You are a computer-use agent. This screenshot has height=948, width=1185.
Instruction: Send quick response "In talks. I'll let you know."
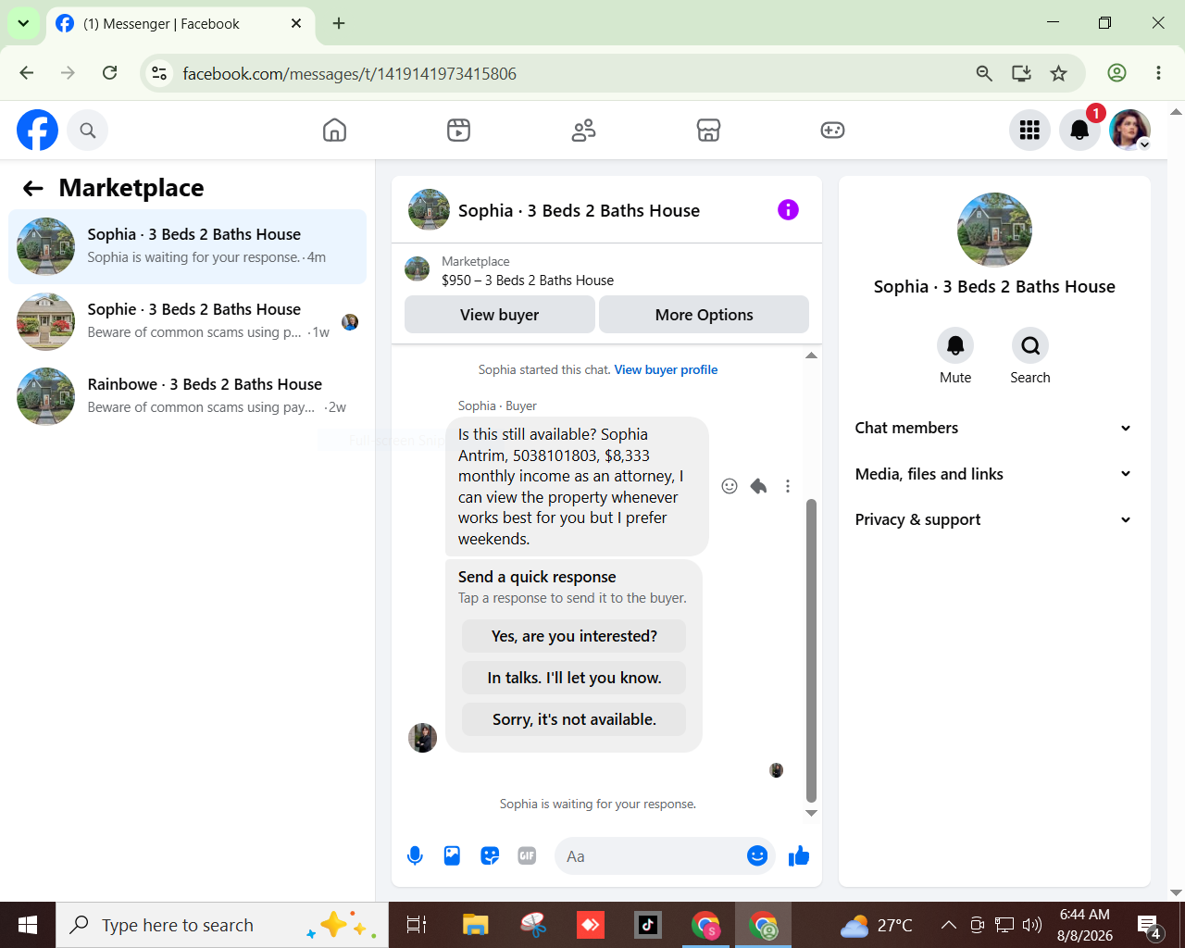[574, 678]
